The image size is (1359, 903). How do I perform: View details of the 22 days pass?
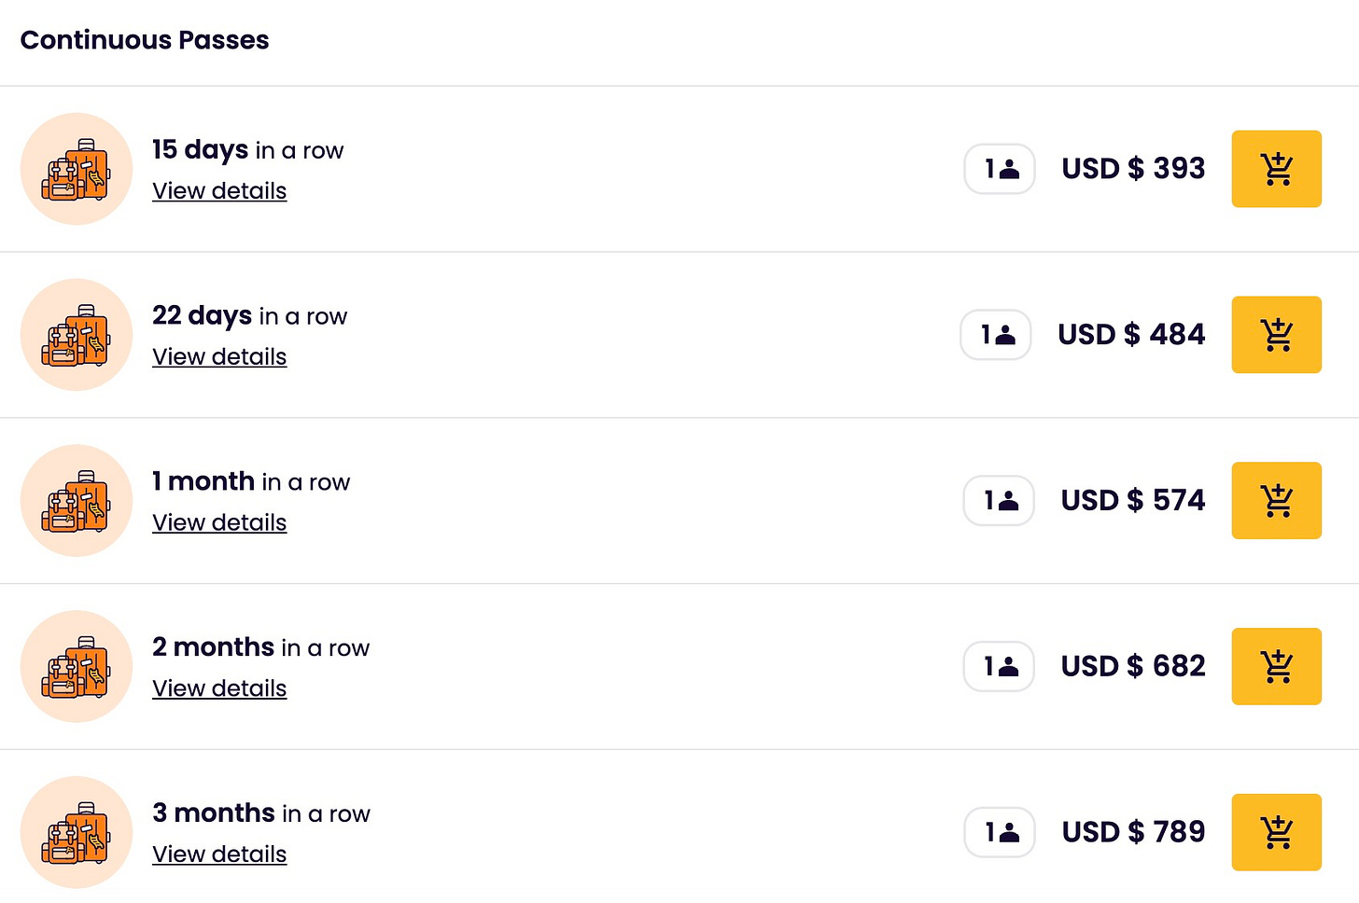tap(219, 357)
